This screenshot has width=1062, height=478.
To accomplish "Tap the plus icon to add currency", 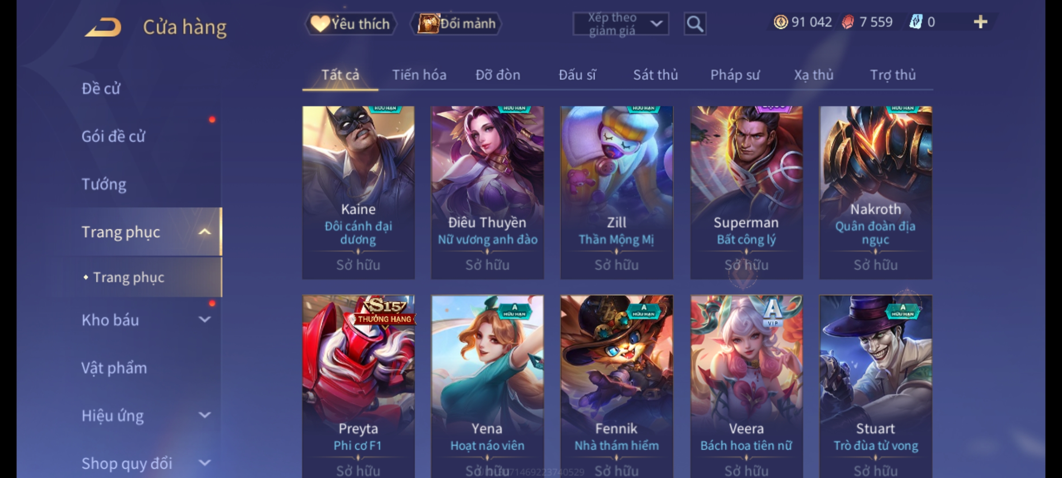I will tap(981, 22).
